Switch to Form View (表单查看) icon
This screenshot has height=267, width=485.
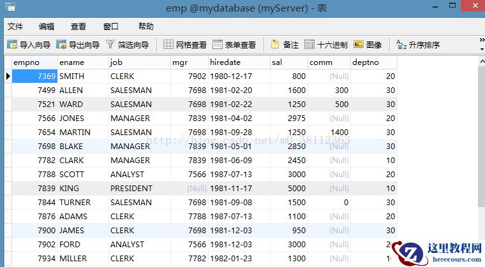[x=218, y=45]
